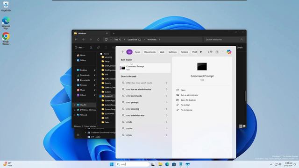This screenshot has width=299, height=168.
Task: Show more search filter tabs arrow
Action: point(201,52)
